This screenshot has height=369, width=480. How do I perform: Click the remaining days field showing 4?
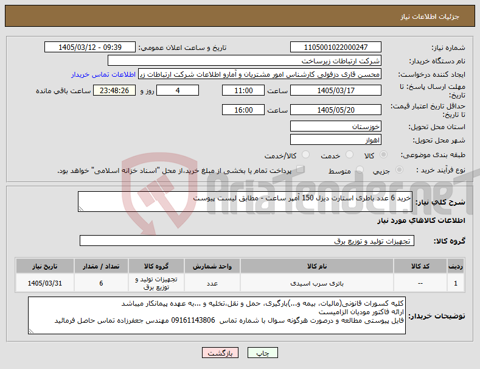[178, 90]
